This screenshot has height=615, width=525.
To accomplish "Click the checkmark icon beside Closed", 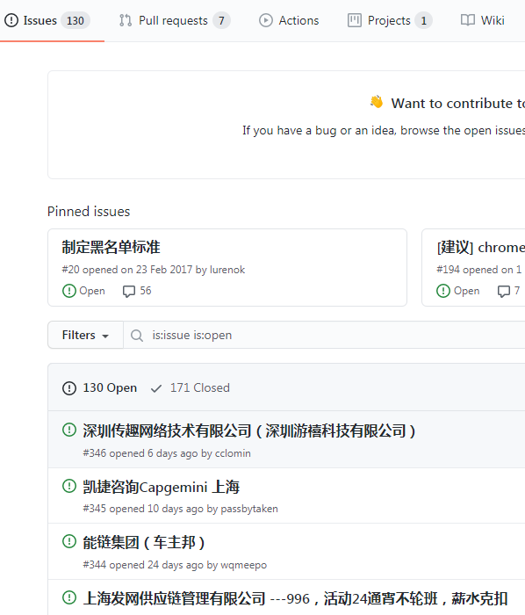I will point(156,388).
